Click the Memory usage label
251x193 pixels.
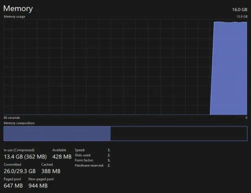pos(15,17)
